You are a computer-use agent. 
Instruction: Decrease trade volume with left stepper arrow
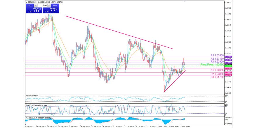(x=36, y=6)
